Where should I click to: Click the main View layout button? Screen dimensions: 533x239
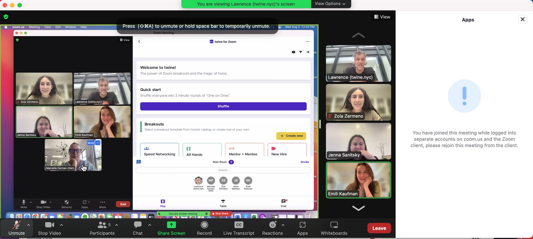pyautogui.click(x=382, y=17)
